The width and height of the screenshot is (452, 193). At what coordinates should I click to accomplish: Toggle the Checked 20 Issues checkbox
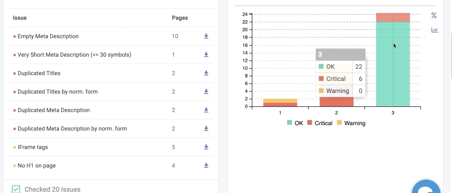click(x=16, y=189)
